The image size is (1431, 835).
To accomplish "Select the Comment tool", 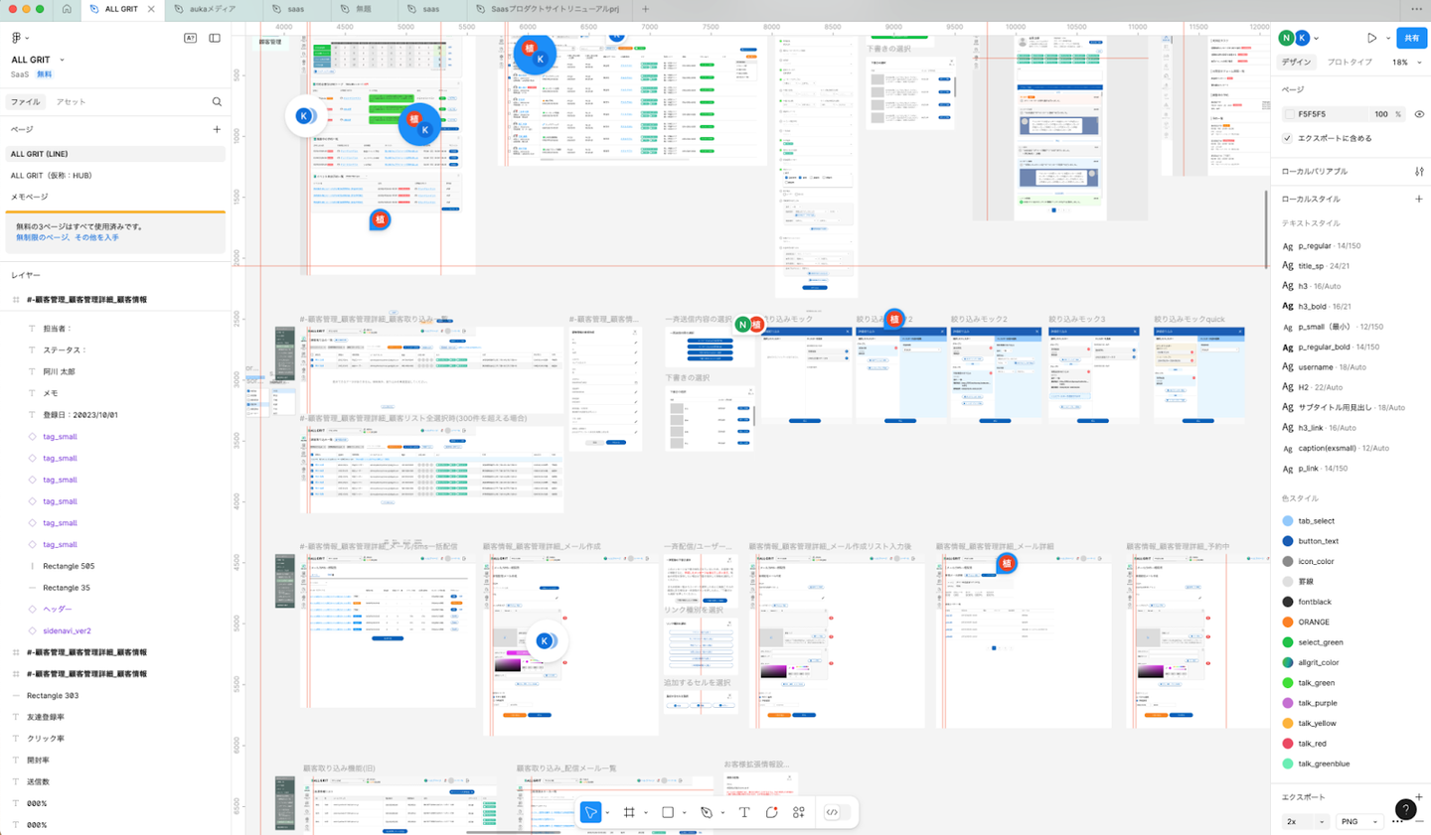I will click(771, 812).
